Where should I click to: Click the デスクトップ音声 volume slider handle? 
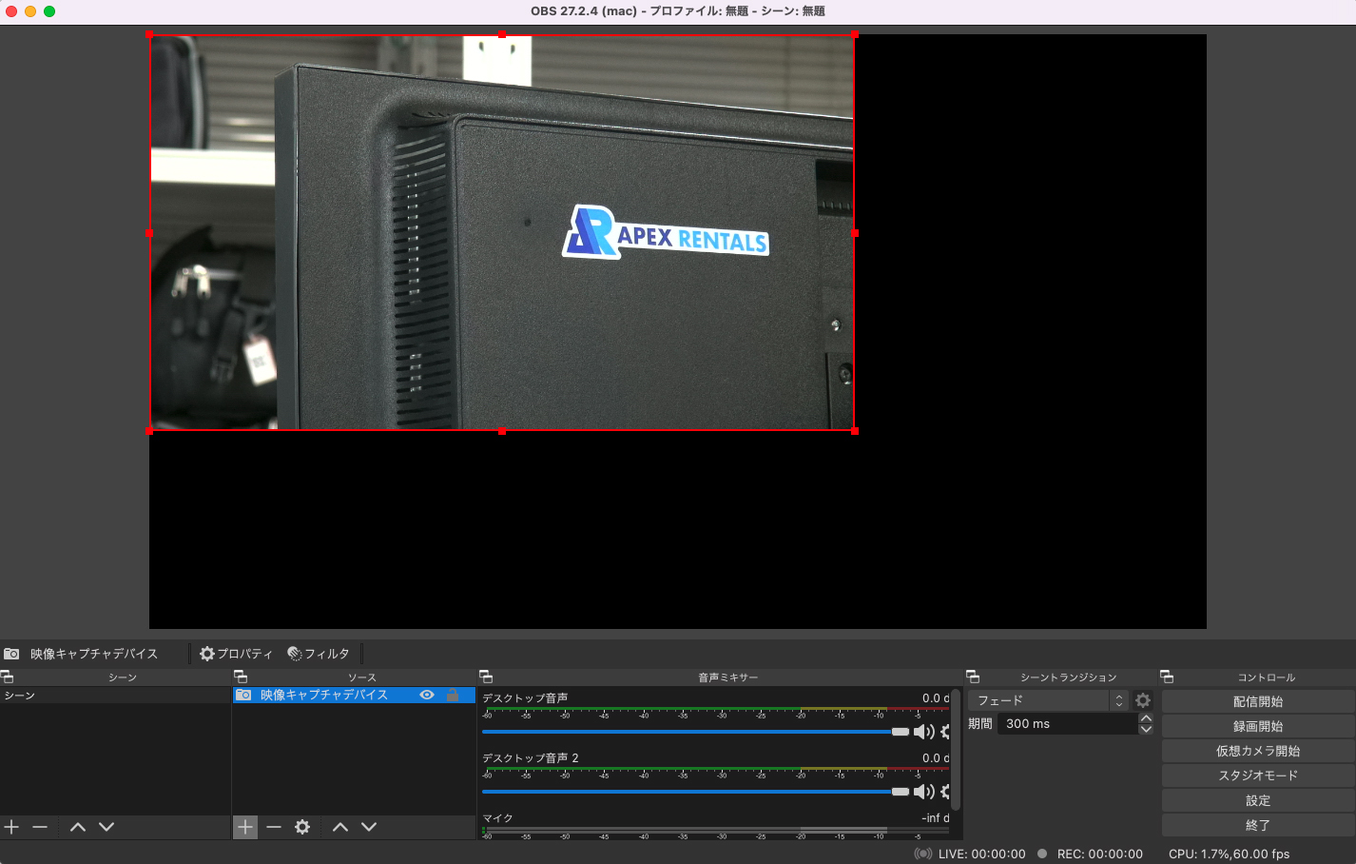[901, 732]
